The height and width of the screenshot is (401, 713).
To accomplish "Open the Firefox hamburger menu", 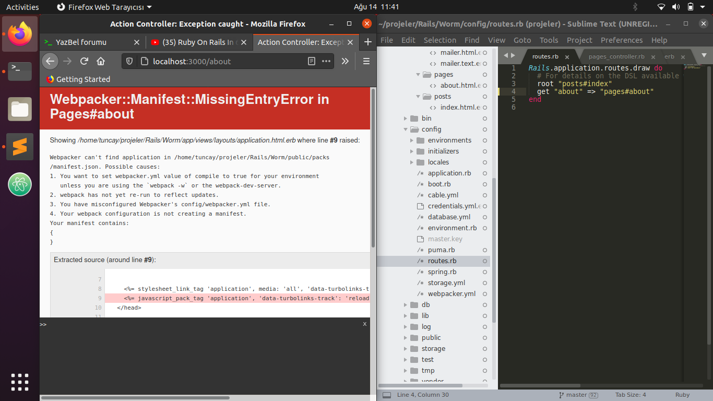I will point(366,61).
